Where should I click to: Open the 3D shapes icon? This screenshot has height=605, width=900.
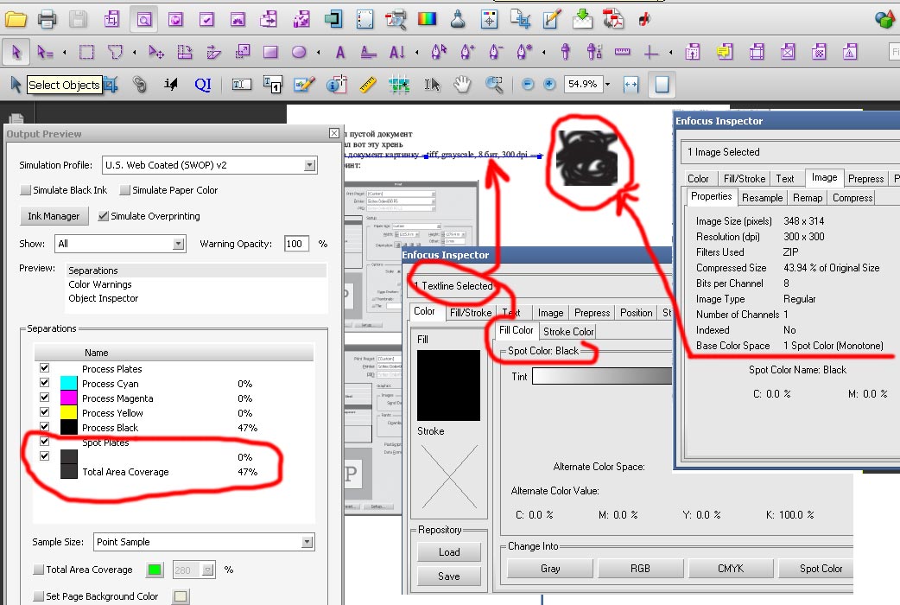(x=886, y=20)
